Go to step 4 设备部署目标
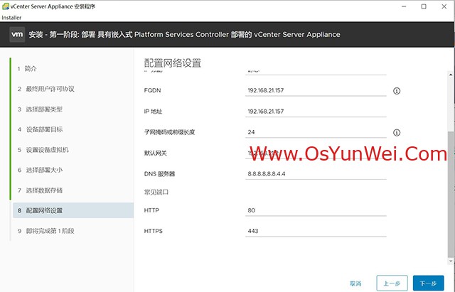The width and height of the screenshot is (455, 292). [40, 129]
